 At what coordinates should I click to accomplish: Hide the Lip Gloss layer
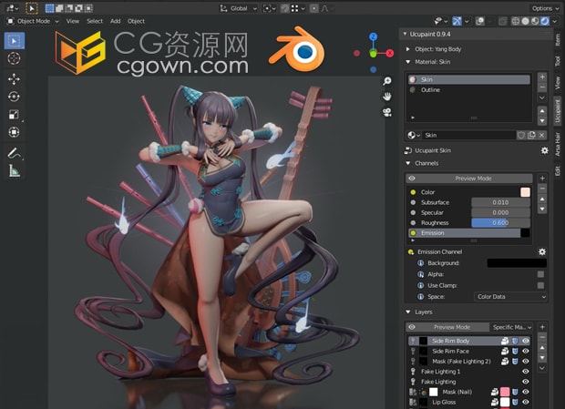[x=526, y=402]
